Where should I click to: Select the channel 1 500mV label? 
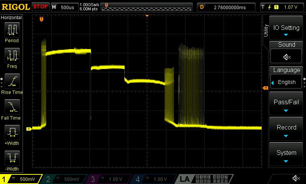pyautogui.click(x=21, y=179)
